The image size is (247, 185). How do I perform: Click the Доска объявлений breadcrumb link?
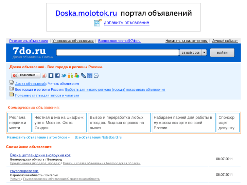click(x=30, y=84)
